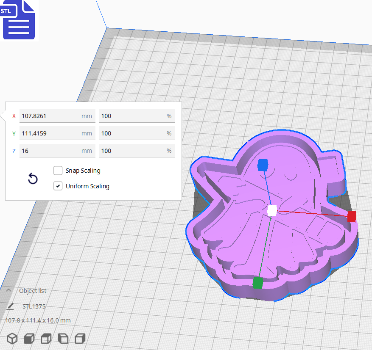Click the Z height field showing 16
Viewport: 372px width, 350px height.
pyautogui.click(x=57, y=151)
